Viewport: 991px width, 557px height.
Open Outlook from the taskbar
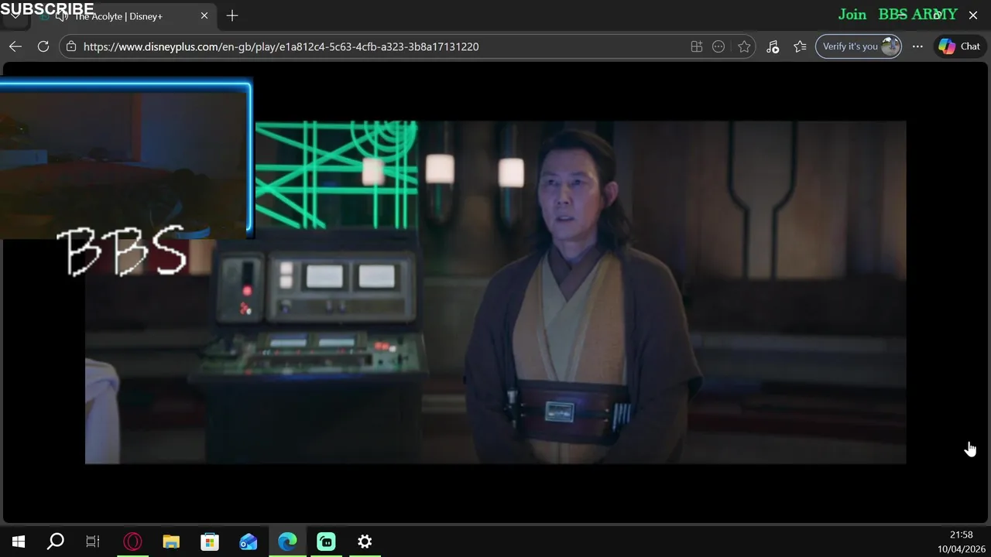click(x=249, y=542)
